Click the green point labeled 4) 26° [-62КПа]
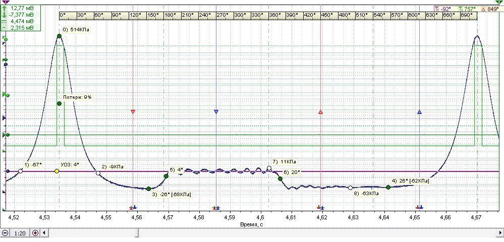 [388, 187]
